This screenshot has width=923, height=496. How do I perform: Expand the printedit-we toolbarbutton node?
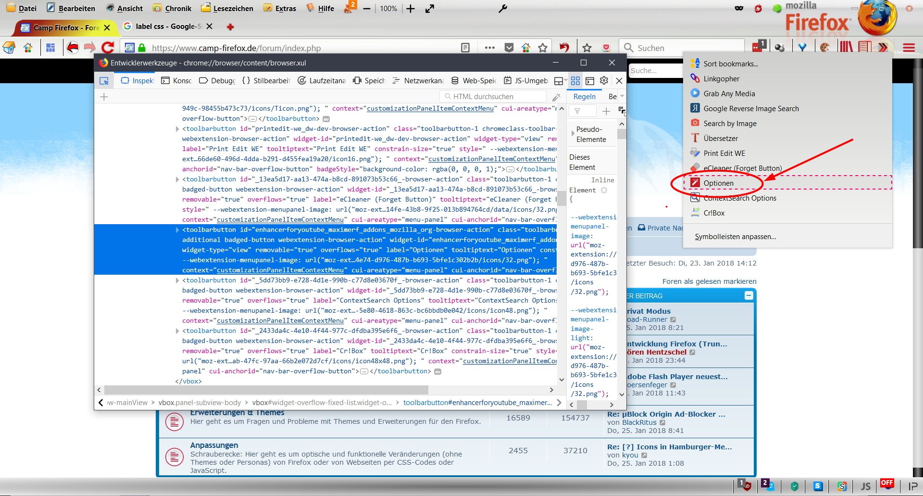177,129
